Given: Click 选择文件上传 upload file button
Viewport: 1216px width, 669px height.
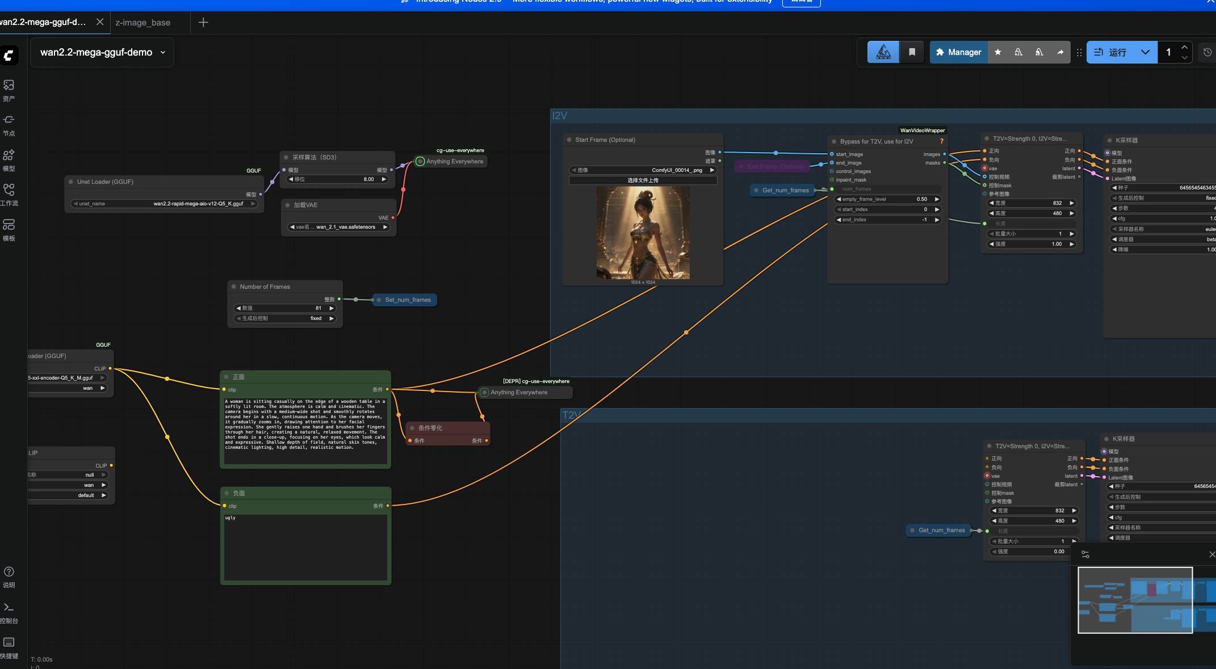Looking at the screenshot, I should click(x=643, y=180).
